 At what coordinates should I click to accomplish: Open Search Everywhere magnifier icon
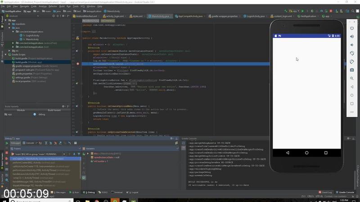[x=353, y=11]
